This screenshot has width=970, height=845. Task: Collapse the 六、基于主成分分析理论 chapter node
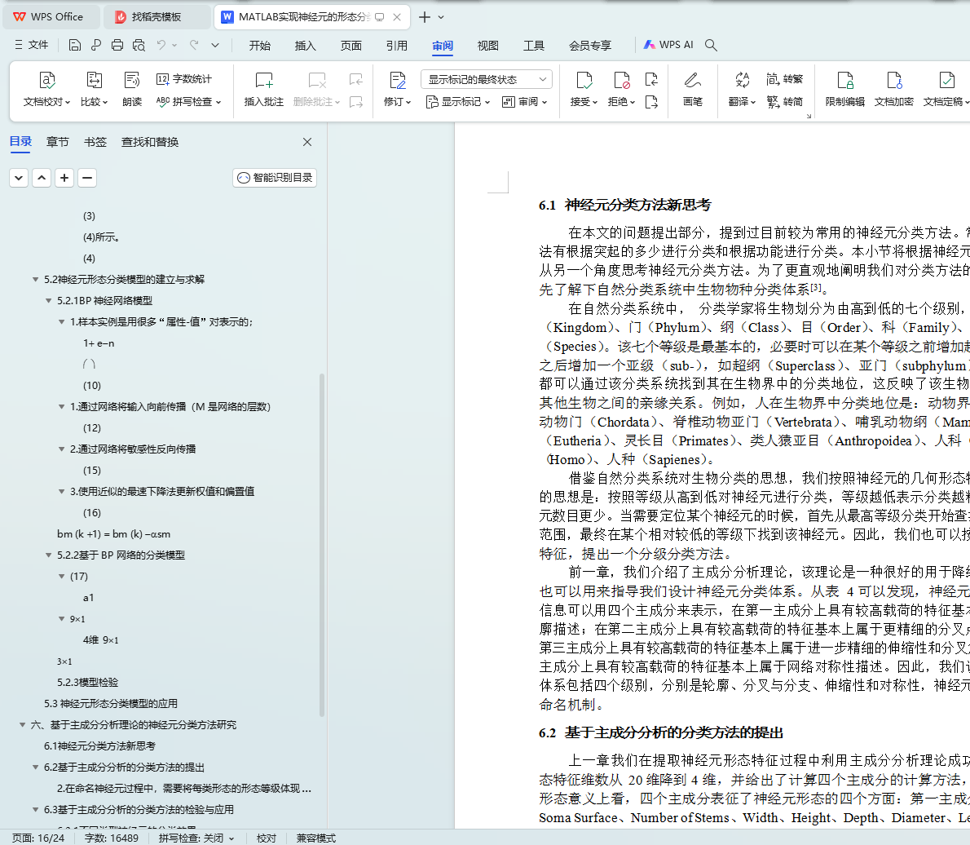point(23,725)
